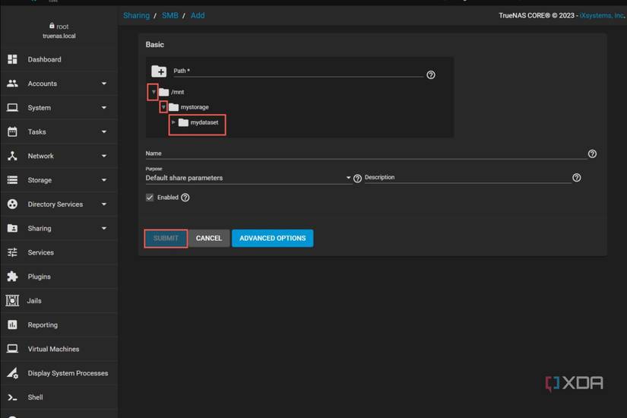Screen dimensions: 627x418
Task: Click the Display System Processes icon
Action: click(x=12, y=373)
